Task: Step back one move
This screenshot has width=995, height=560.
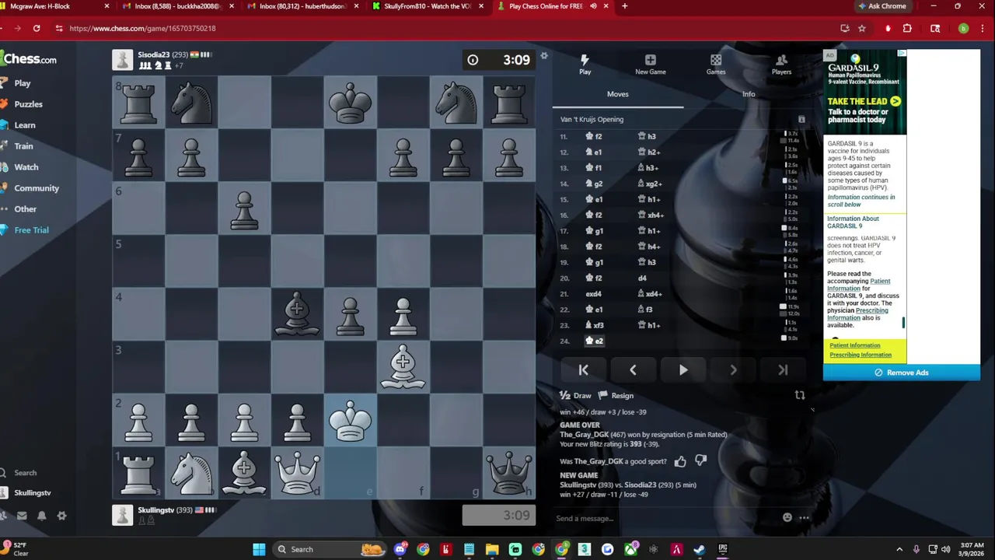Action: pyautogui.click(x=633, y=370)
